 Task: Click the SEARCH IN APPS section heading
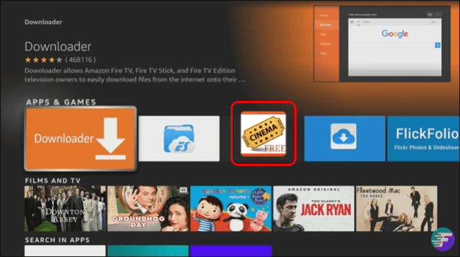pos(57,240)
